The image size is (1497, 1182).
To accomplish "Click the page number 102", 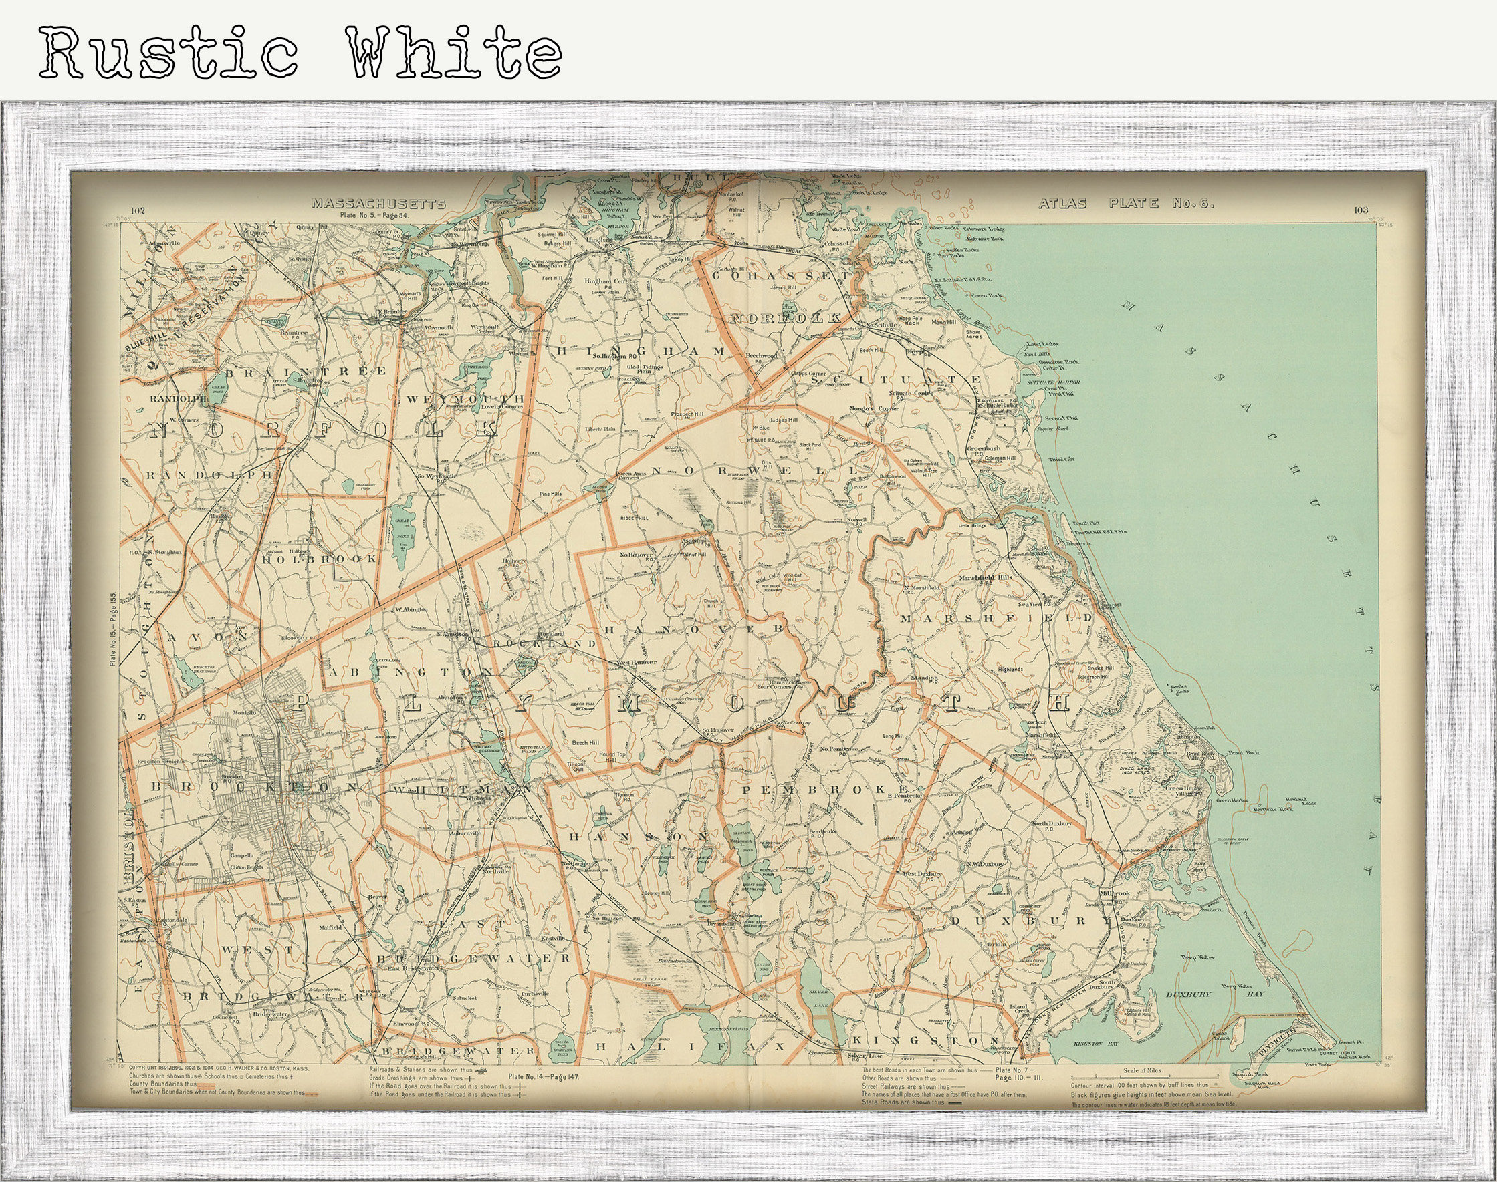I will click(x=136, y=210).
